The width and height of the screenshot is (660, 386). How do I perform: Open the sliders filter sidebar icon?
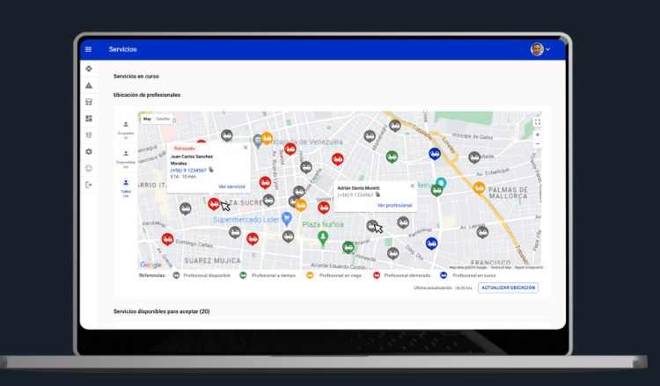click(x=88, y=135)
